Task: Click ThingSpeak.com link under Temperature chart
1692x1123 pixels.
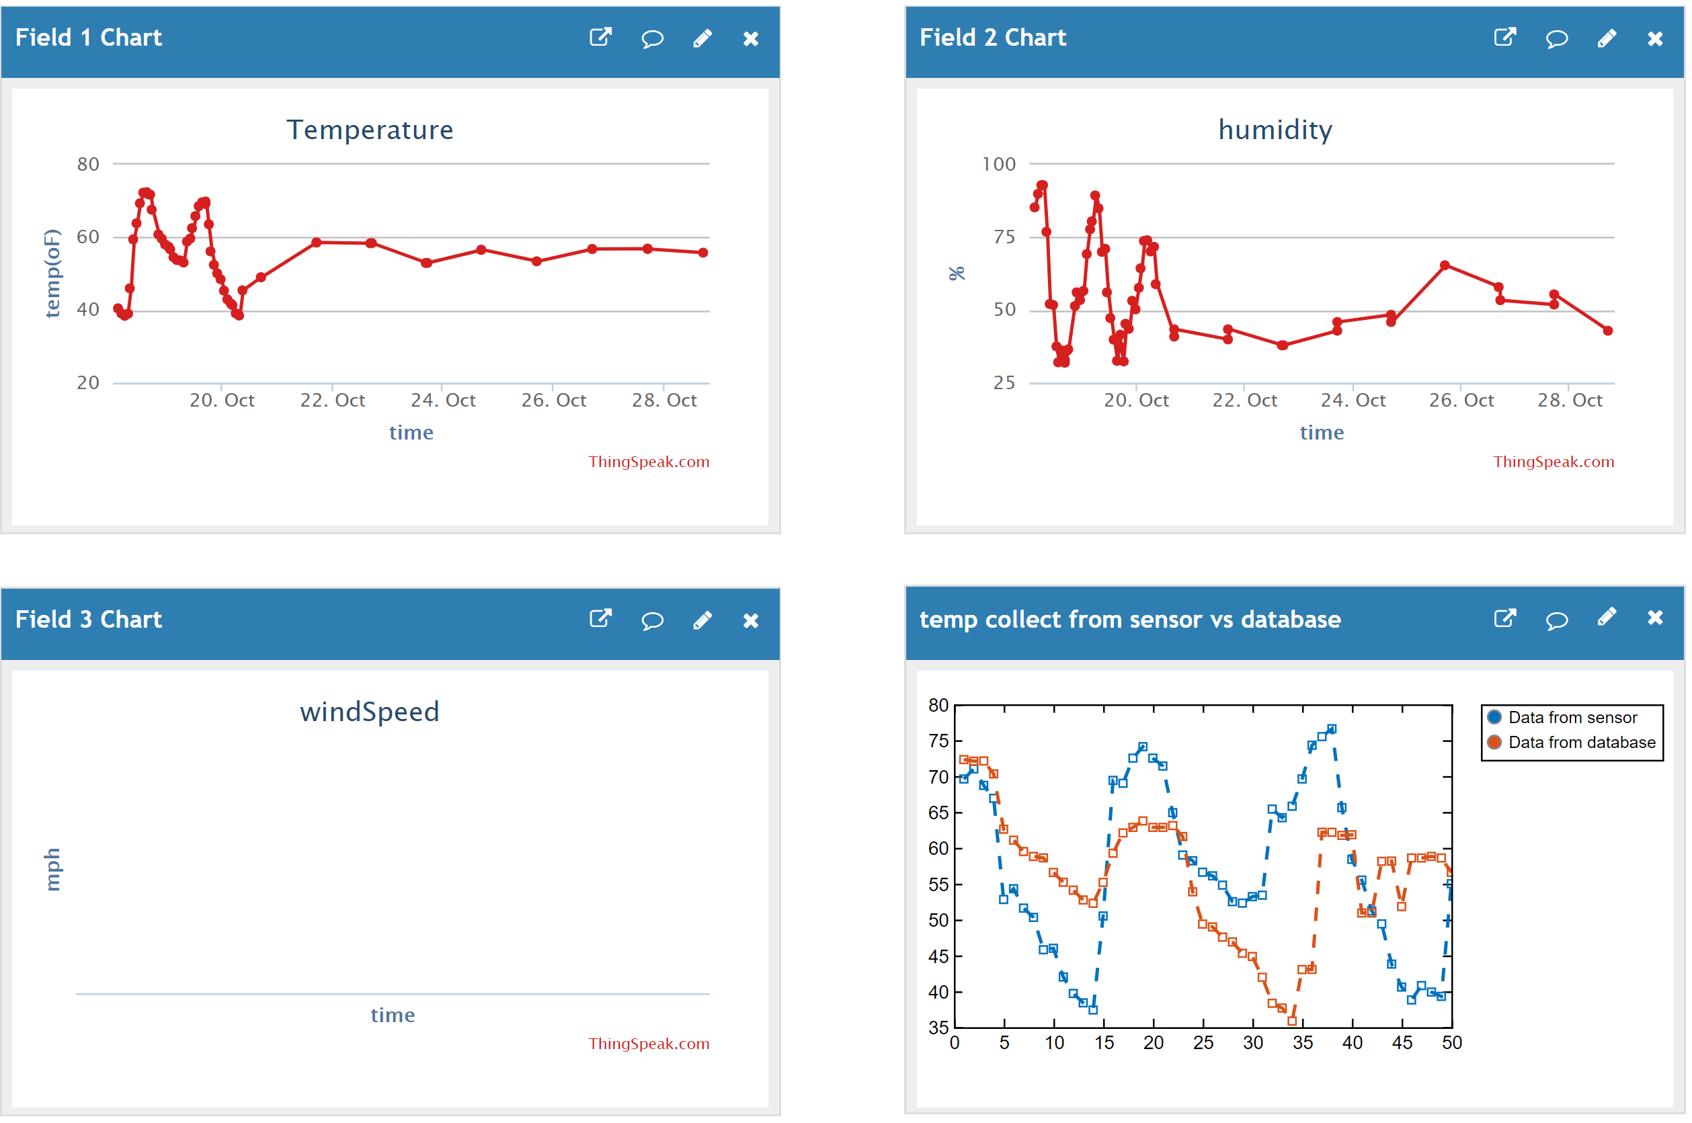Action: 649,462
